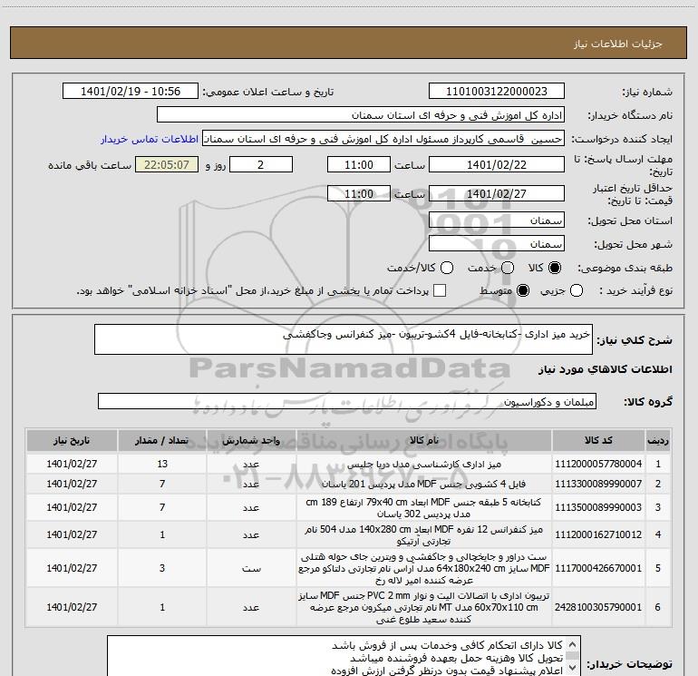Click the price validity time field
Screen dimensions: 698x676
(x=359, y=193)
